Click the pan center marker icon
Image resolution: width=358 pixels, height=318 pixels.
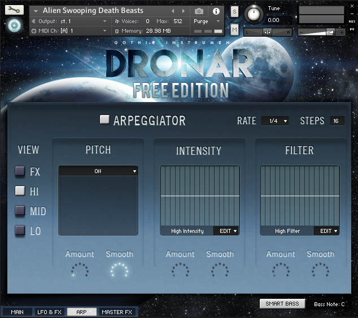click(x=267, y=32)
